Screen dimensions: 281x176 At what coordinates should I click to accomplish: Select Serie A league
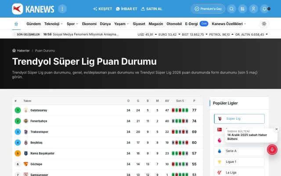coord(239,151)
